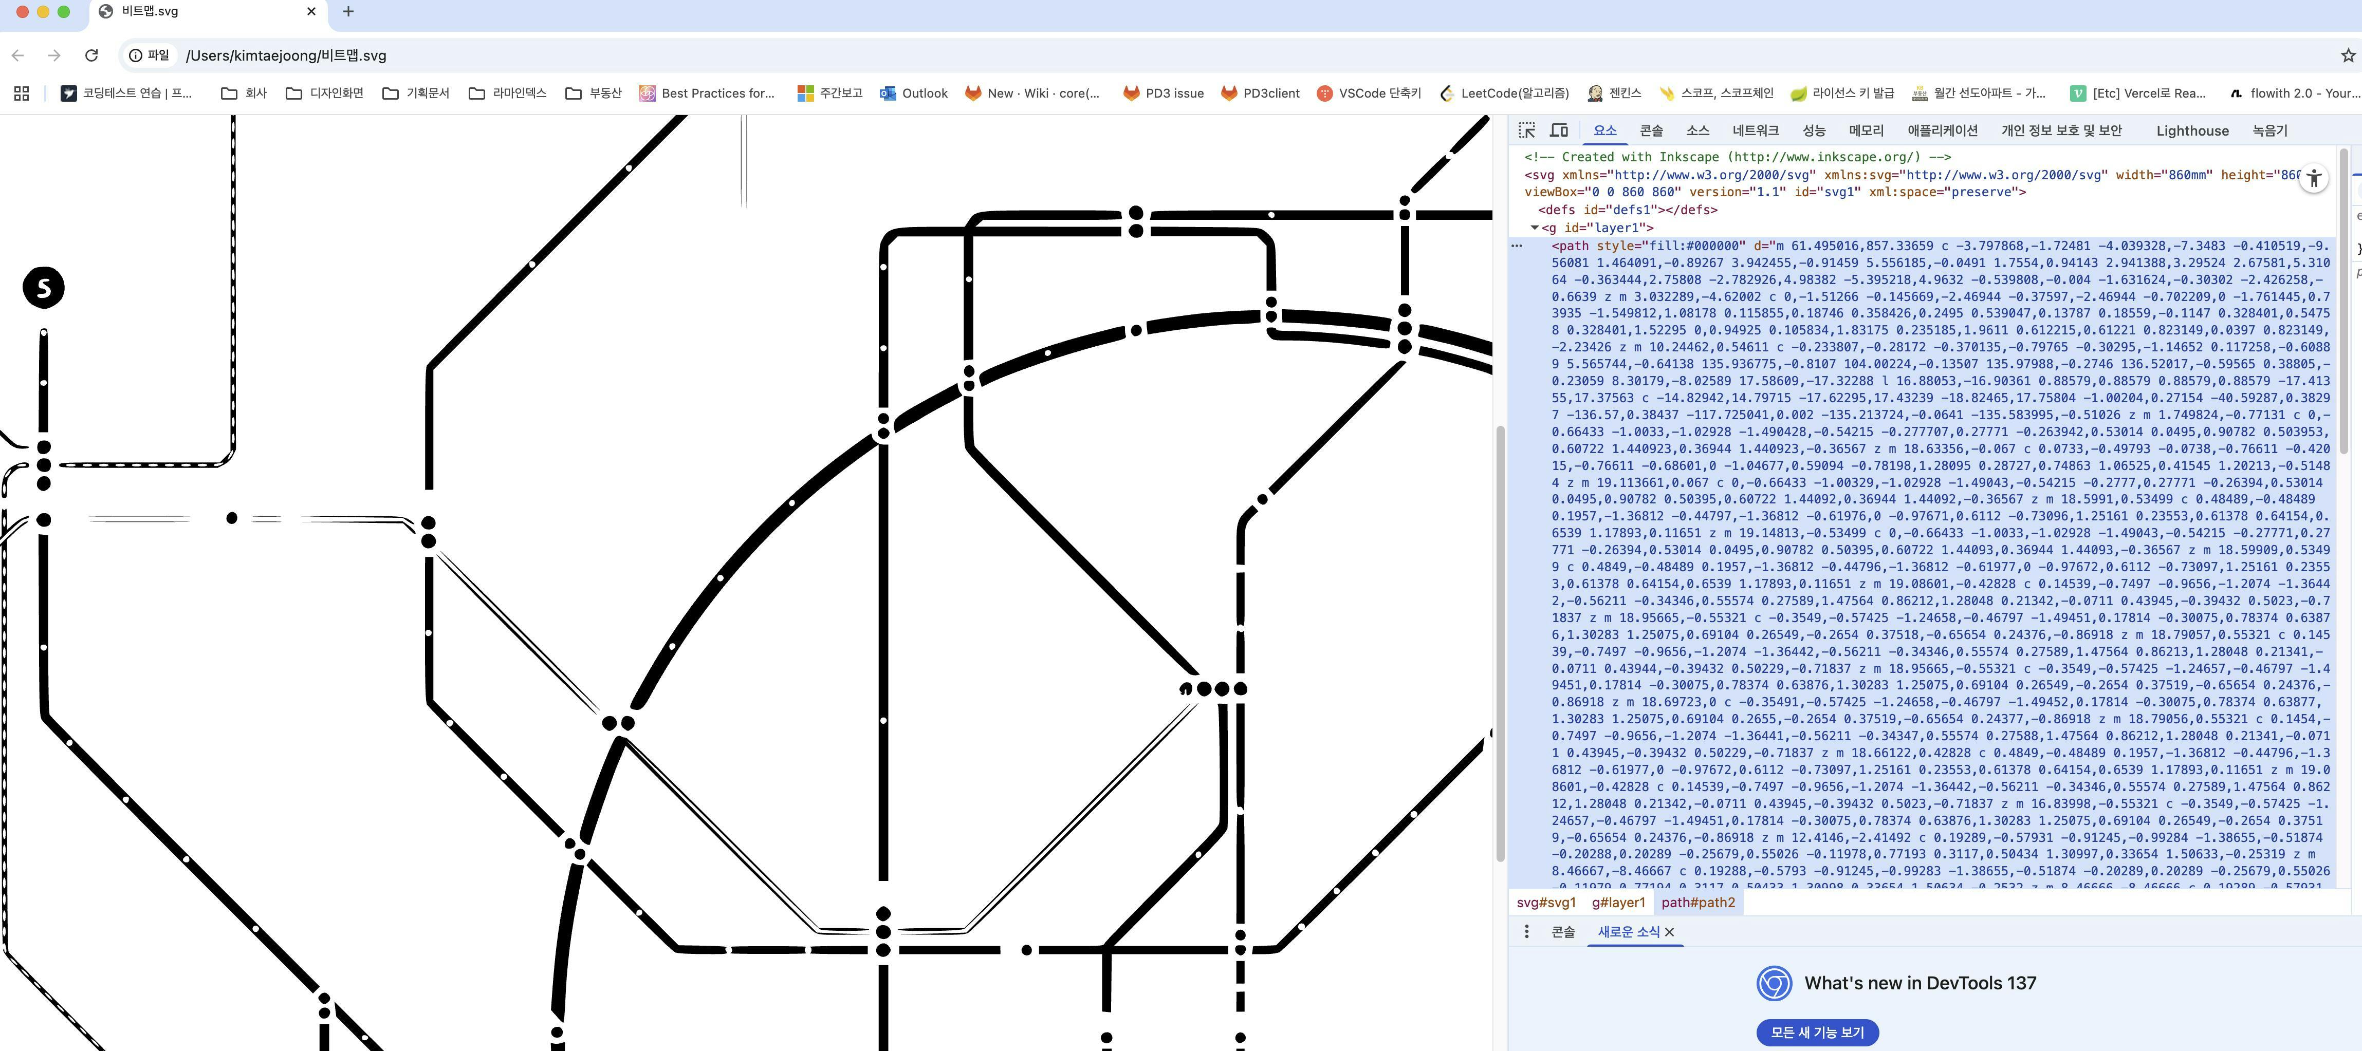Open [Etc] Vercel로 bookmark
Image resolution: width=2362 pixels, height=1051 pixels.
pyautogui.click(x=2138, y=93)
